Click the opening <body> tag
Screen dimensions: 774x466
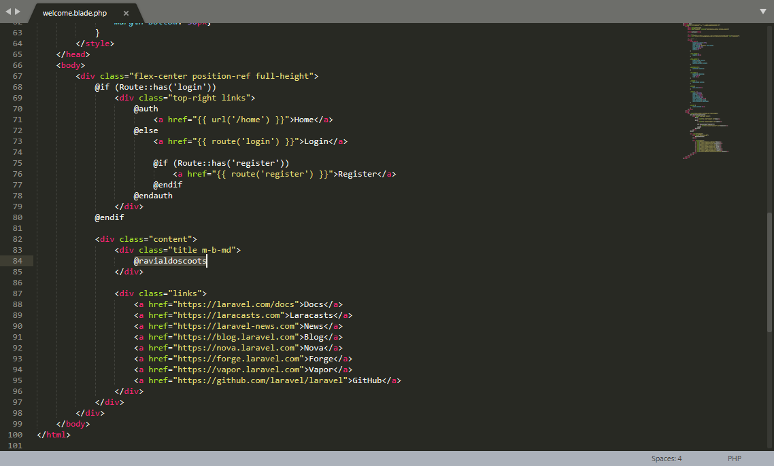tap(71, 66)
